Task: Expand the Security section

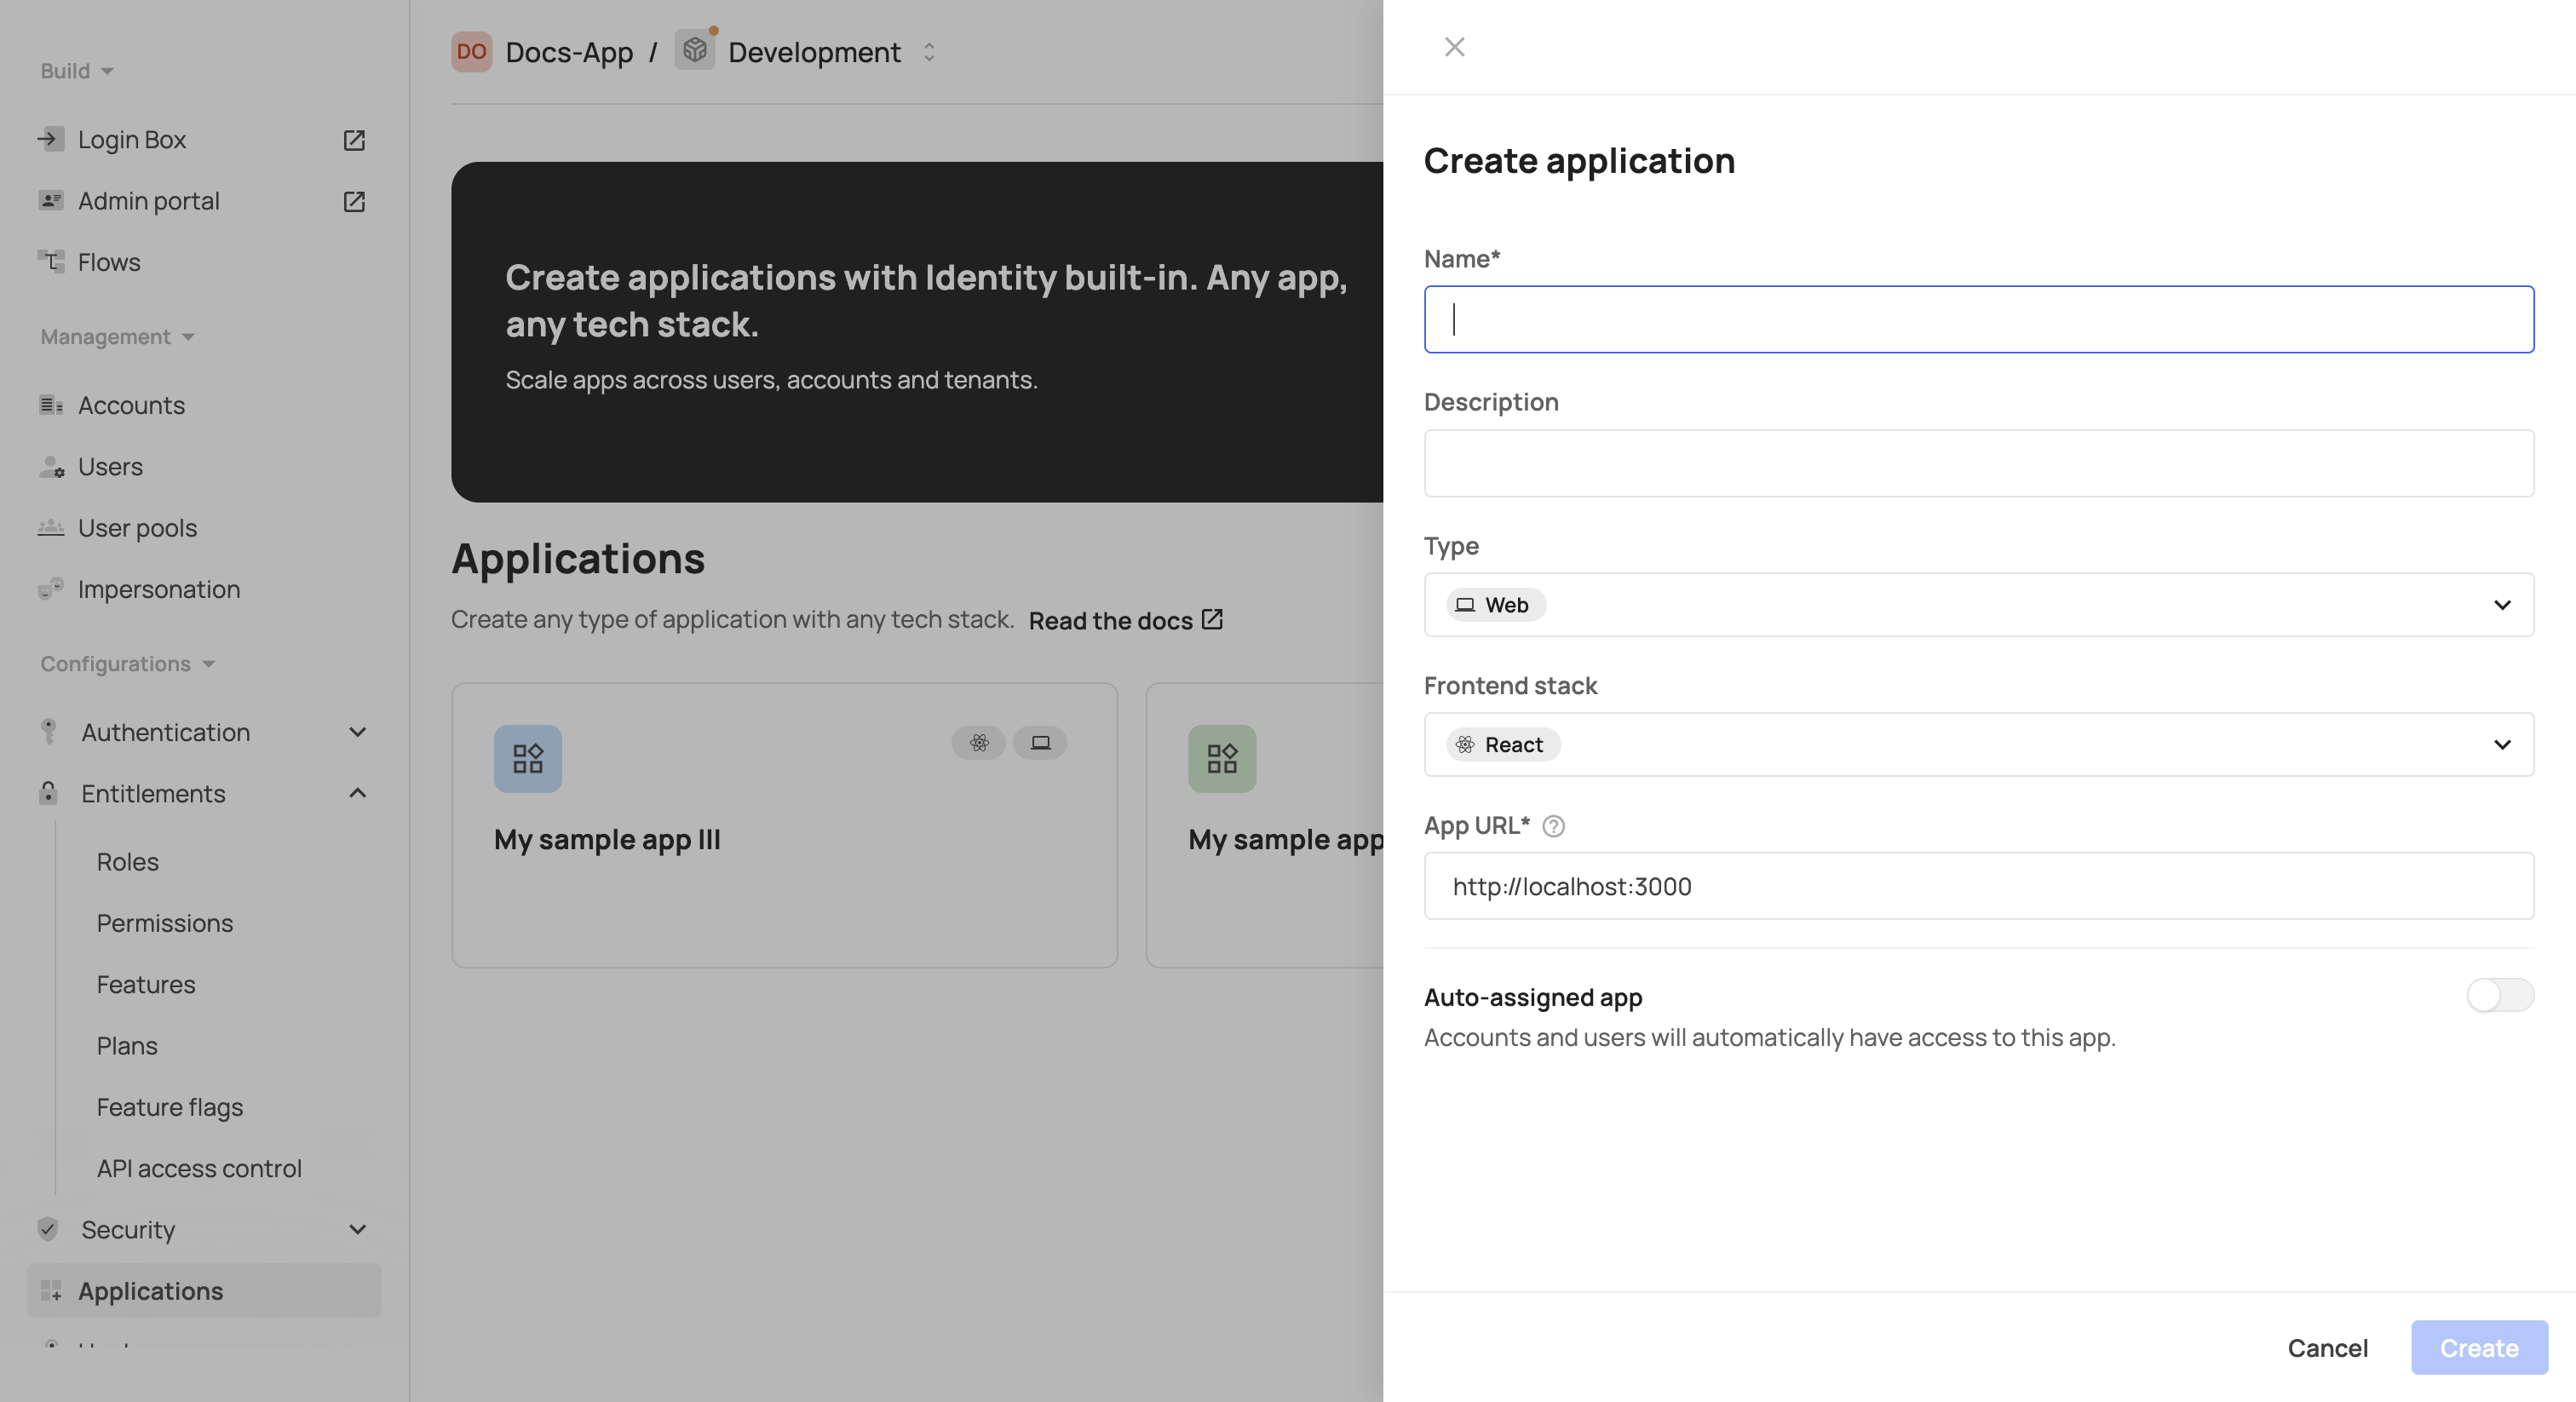Action: tap(357, 1229)
